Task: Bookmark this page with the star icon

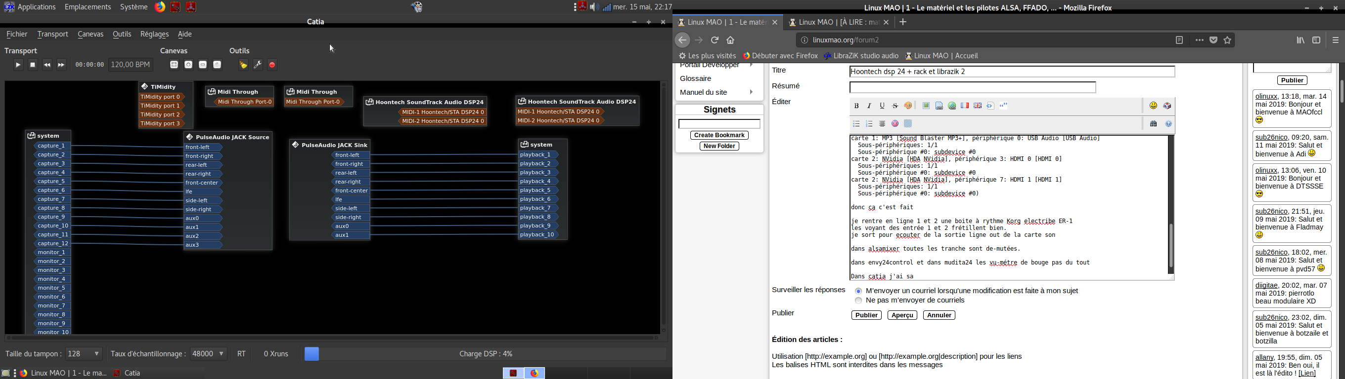Action: 1228,40
